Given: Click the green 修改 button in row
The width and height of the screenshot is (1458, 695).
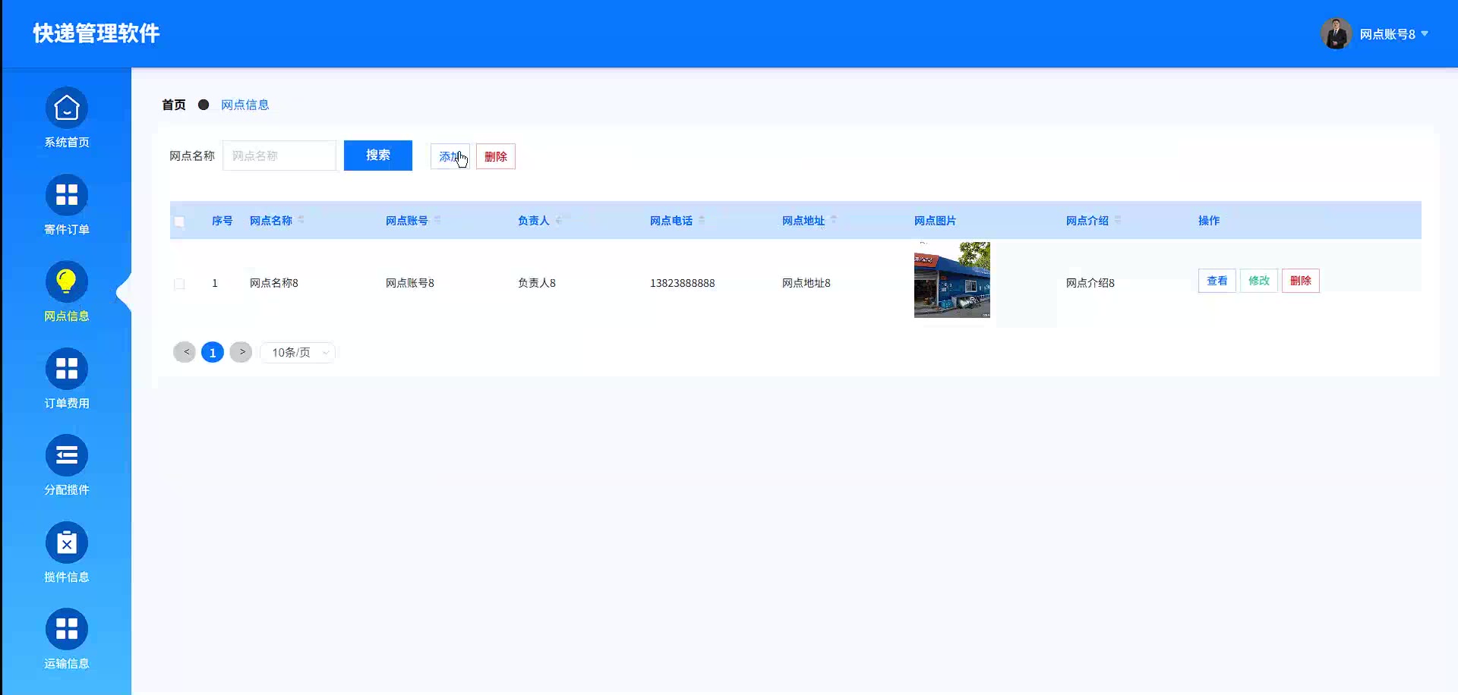Looking at the screenshot, I should pyautogui.click(x=1258, y=281).
